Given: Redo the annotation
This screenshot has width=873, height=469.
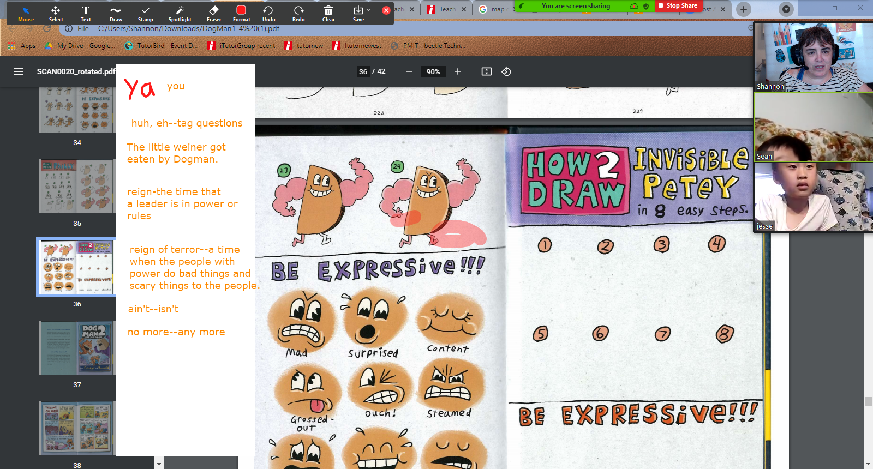Looking at the screenshot, I should 298,14.
